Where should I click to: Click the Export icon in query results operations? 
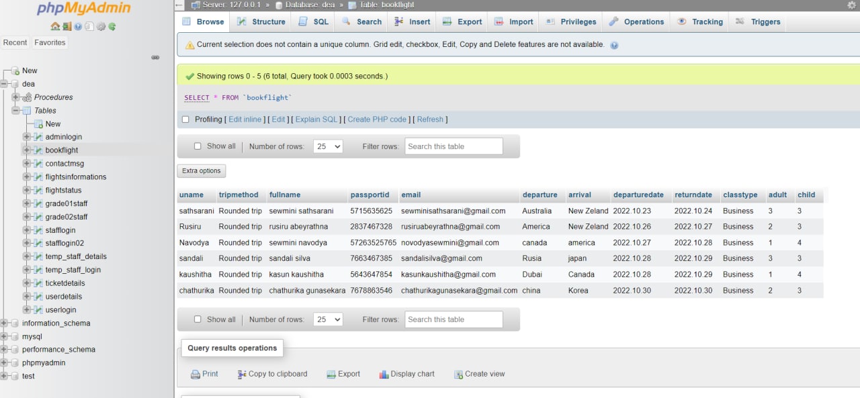[x=331, y=375]
